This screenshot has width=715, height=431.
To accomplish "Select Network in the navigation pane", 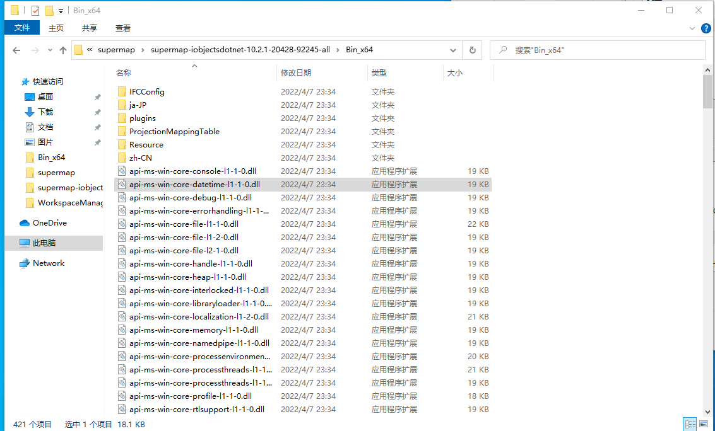I will [x=49, y=263].
